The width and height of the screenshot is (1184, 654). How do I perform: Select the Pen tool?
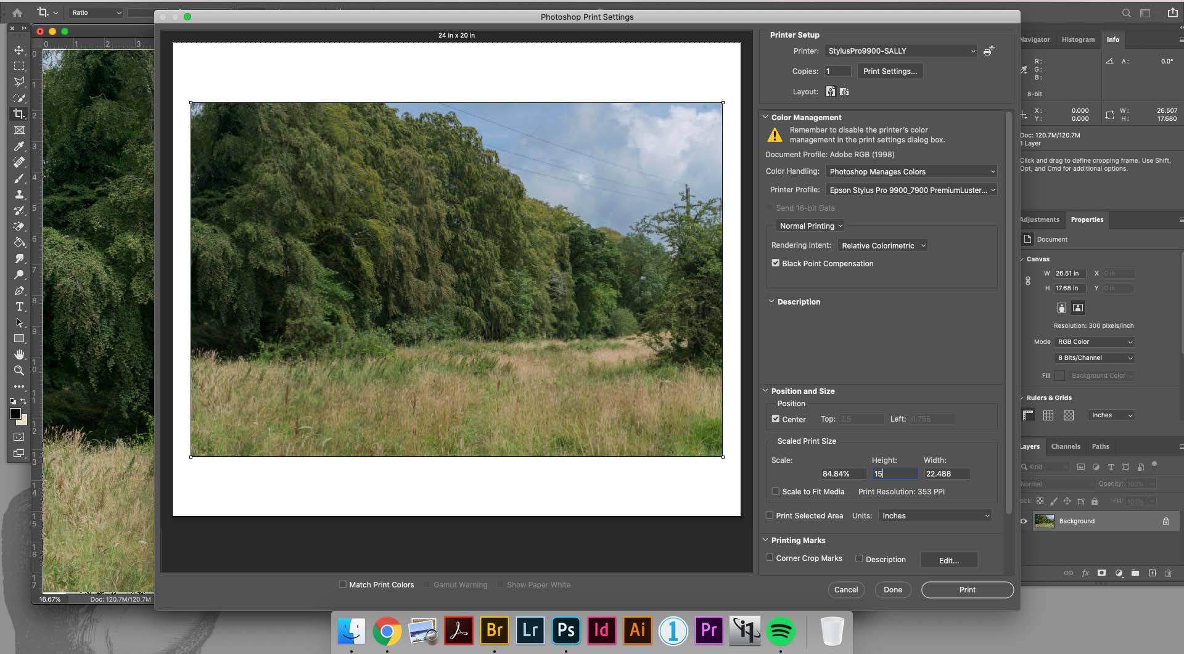(x=19, y=290)
